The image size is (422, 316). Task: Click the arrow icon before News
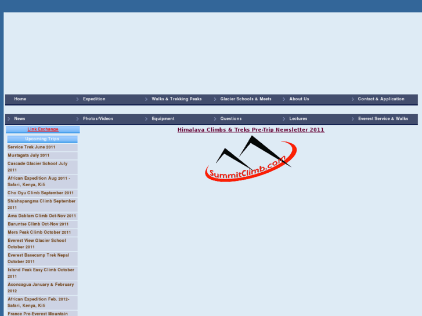point(9,119)
